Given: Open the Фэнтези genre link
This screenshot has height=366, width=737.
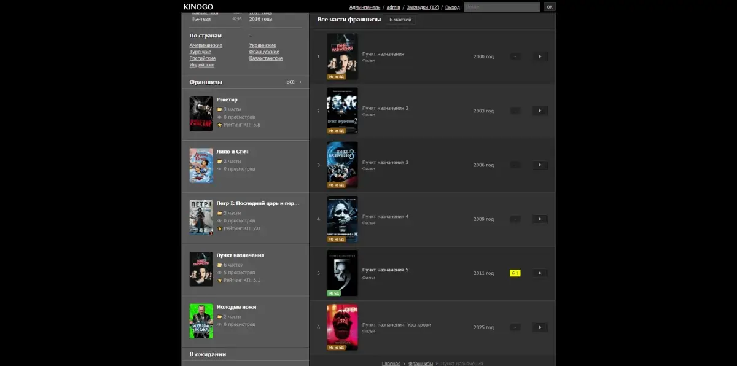Looking at the screenshot, I should pyautogui.click(x=201, y=19).
